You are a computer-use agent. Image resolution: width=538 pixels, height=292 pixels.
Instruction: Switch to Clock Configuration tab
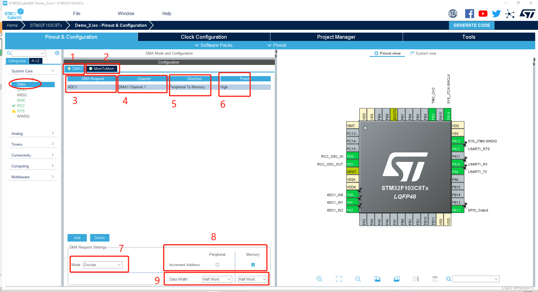[x=204, y=37]
